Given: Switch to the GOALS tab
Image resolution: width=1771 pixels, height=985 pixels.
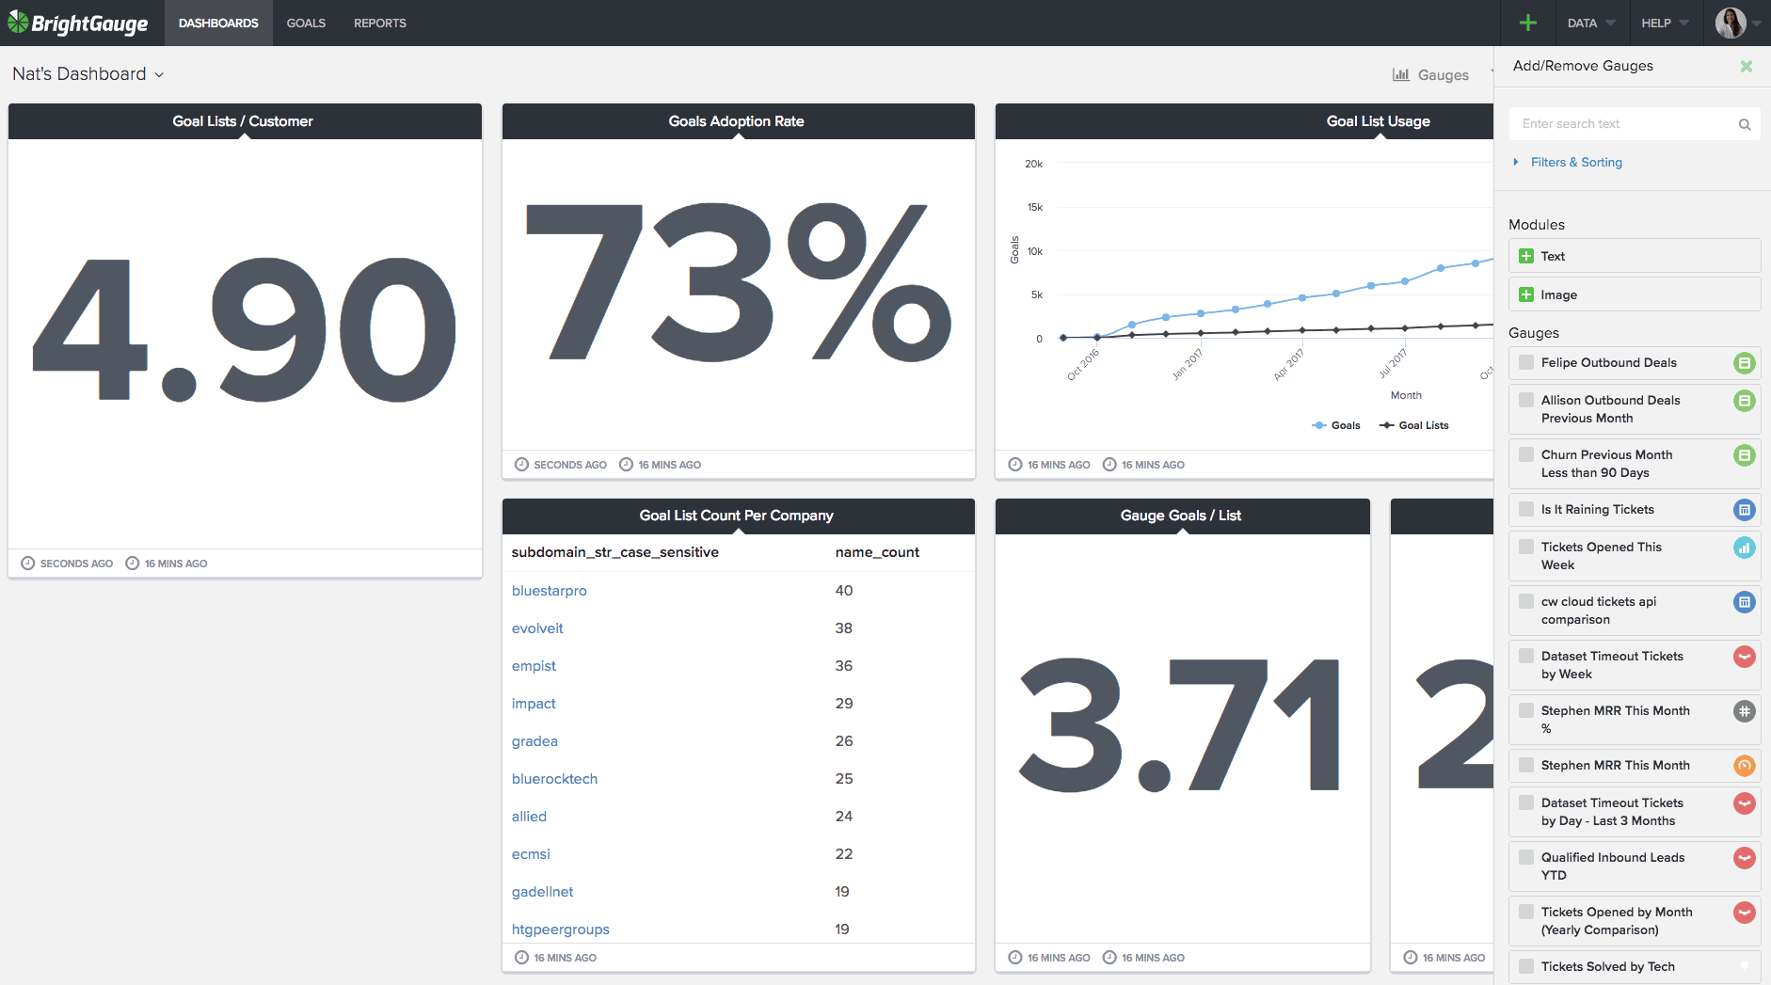Looking at the screenshot, I should click(306, 23).
